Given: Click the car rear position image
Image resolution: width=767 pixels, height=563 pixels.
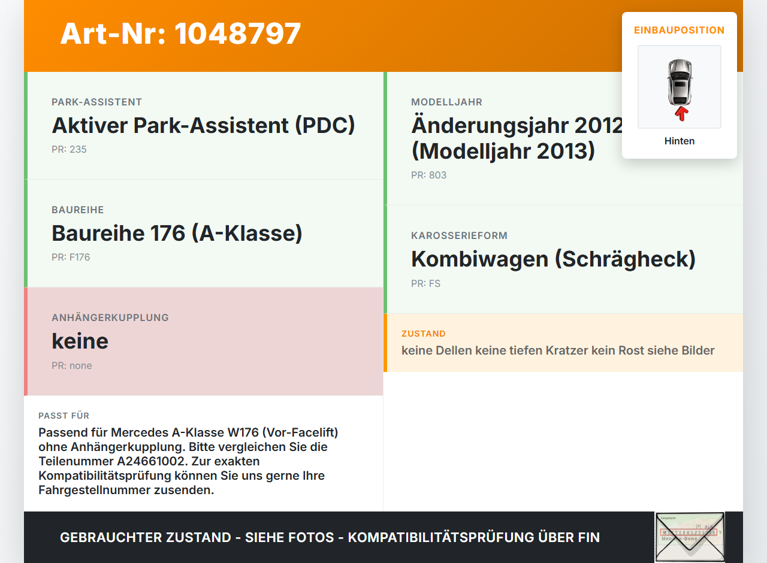Looking at the screenshot, I should [x=680, y=87].
